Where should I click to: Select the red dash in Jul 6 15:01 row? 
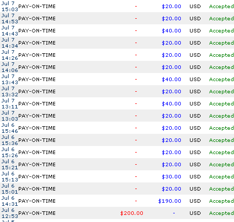136,189
